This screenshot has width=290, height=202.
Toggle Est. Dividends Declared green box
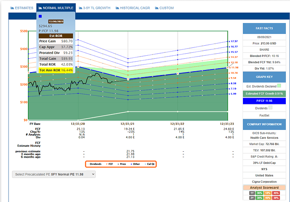[279, 85]
